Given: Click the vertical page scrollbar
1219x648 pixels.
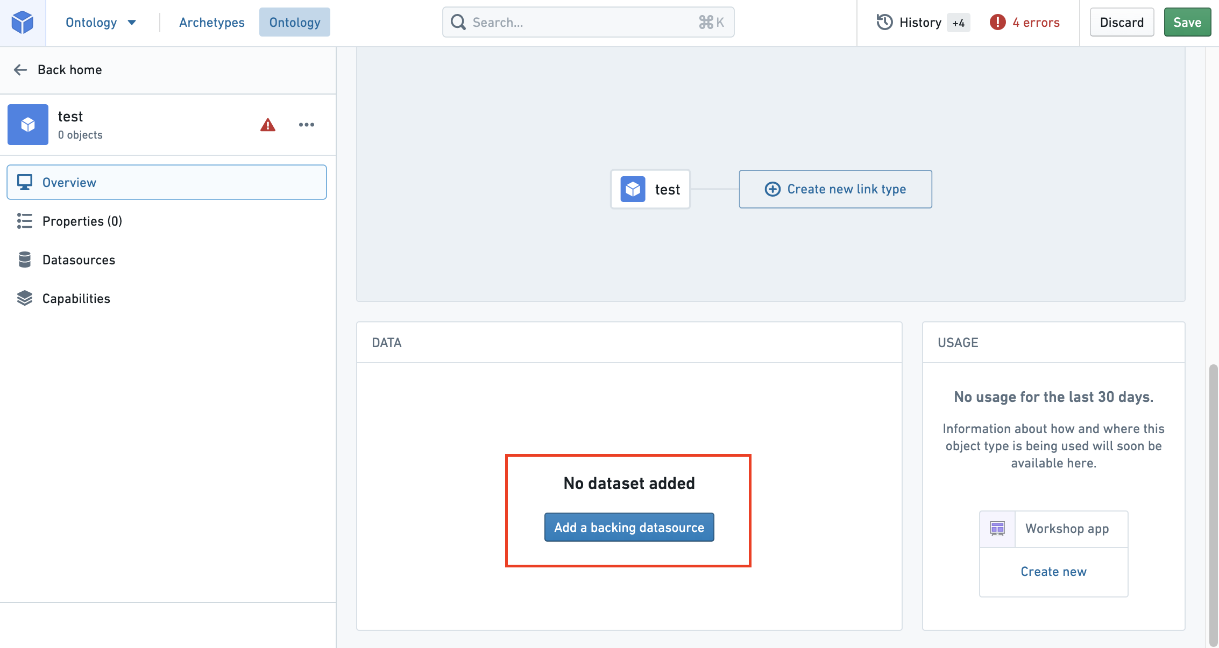Looking at the screenshot, I should pyautogui.click(x=1213, y=505).
